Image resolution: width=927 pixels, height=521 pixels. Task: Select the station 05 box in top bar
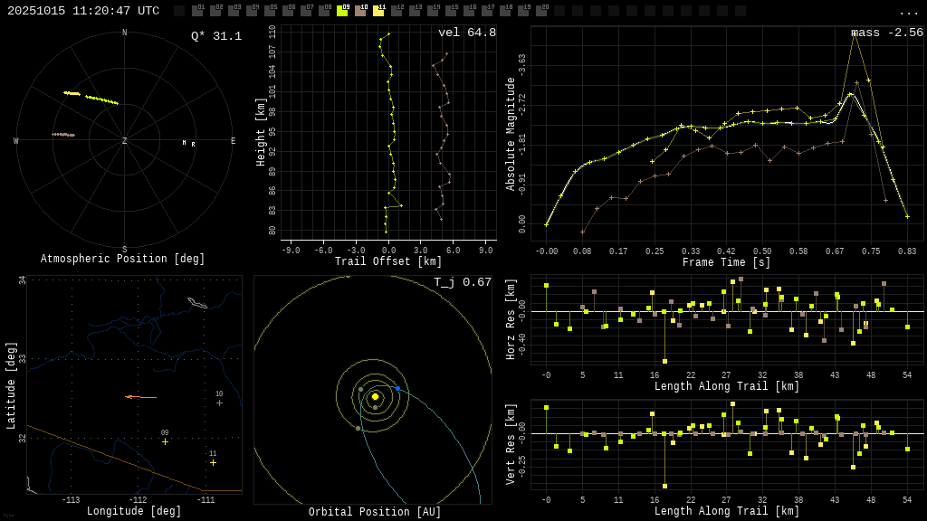(270, 11)
